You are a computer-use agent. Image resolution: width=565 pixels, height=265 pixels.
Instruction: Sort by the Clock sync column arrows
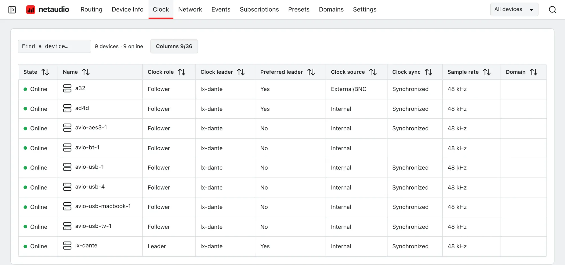pos(429,72)
